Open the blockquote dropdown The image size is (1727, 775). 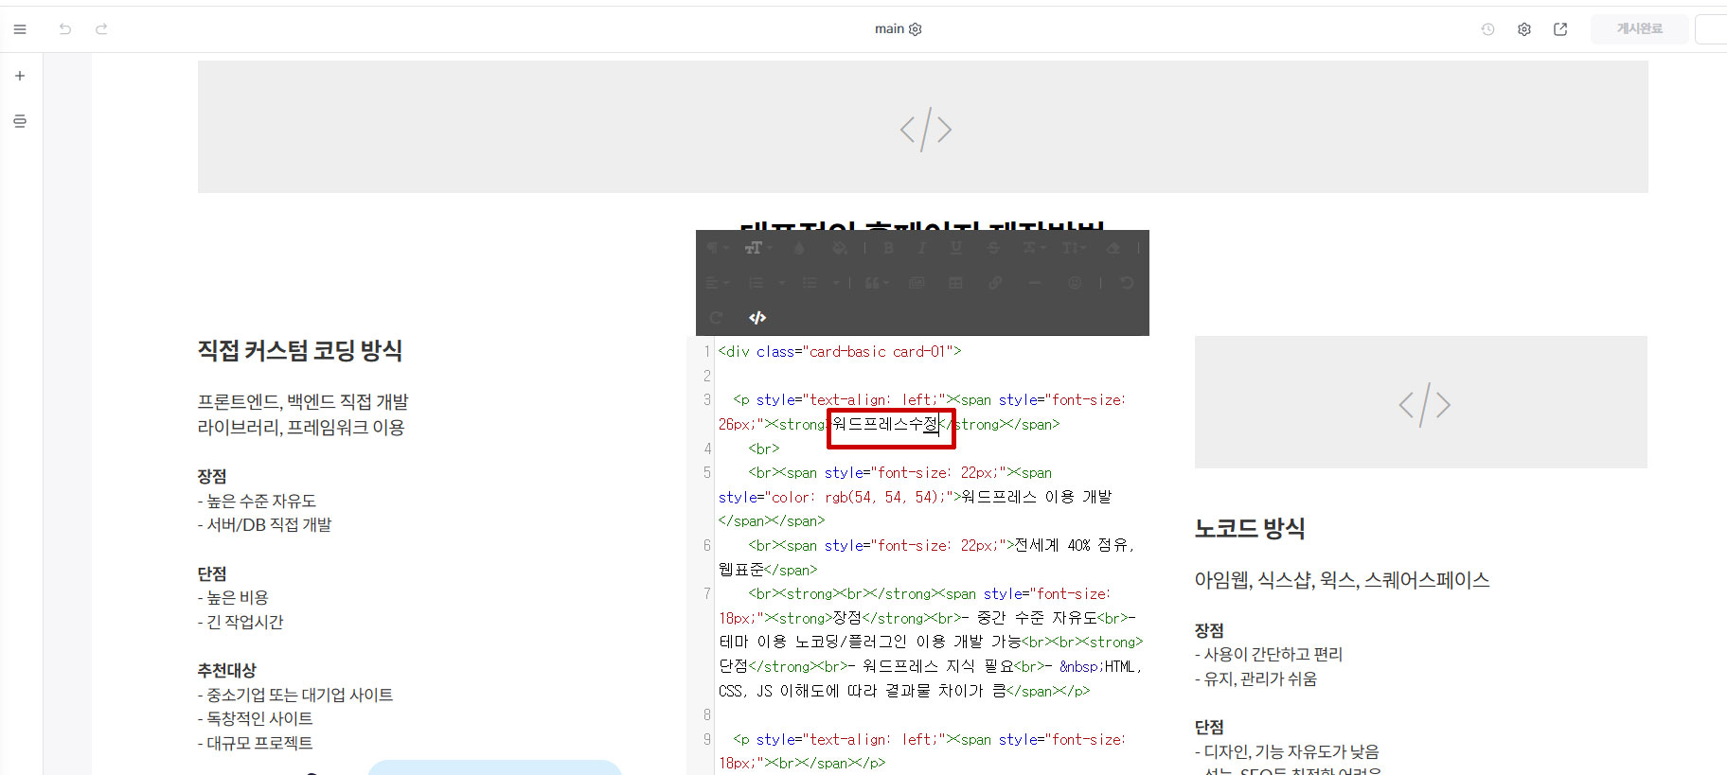point(877,283)
